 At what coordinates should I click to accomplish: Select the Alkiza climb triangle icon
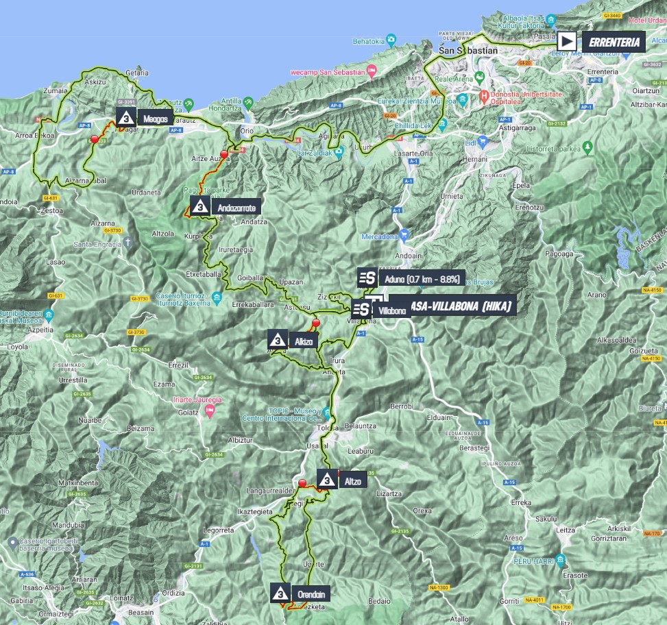click(x=277, y=339)
